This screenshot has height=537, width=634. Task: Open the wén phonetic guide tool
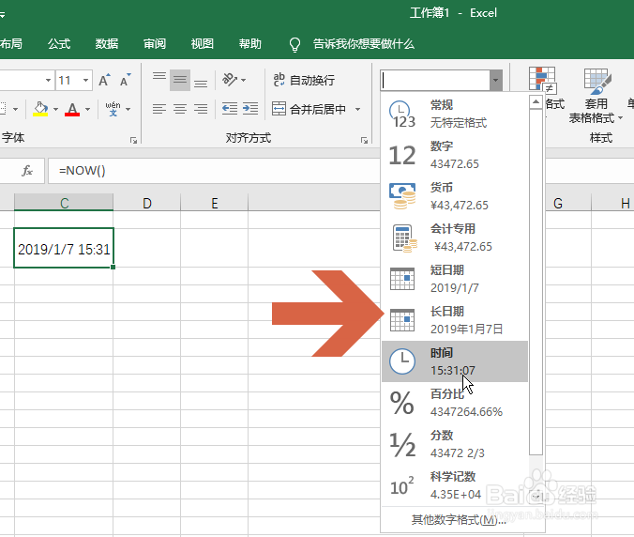coord(113,109)
